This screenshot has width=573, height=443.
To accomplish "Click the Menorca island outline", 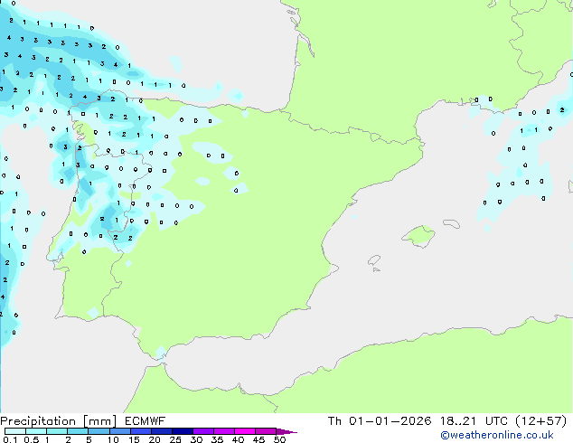I will [x=452, y=223].
